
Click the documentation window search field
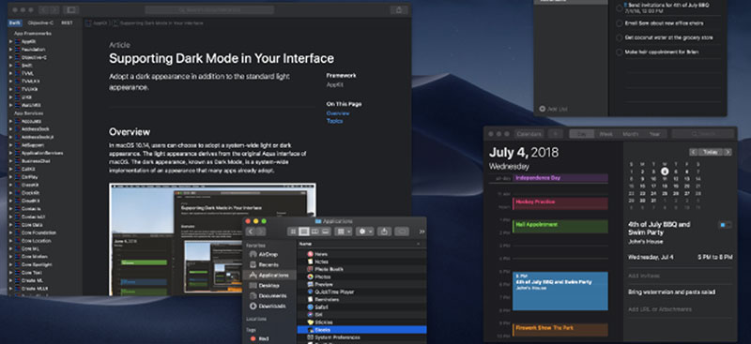pos(209,10)
